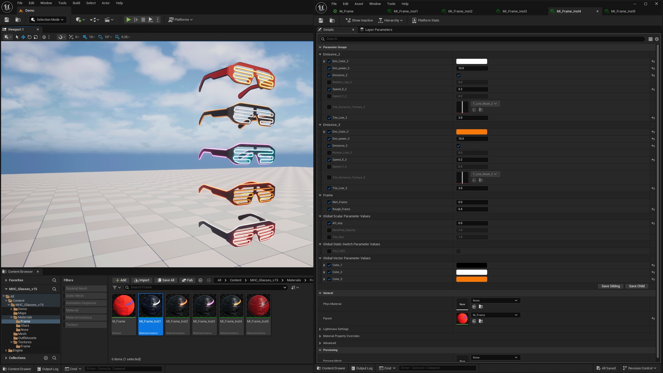Viewport: 663px width, 373px height.
Task: Toggle the Emissive_3 value checkbox
Action: (458, 146)
